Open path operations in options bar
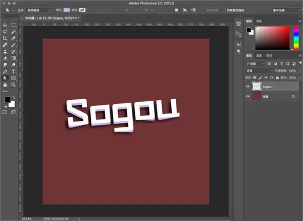This screenshot has width=303, height=221. (x=176, y=10)
